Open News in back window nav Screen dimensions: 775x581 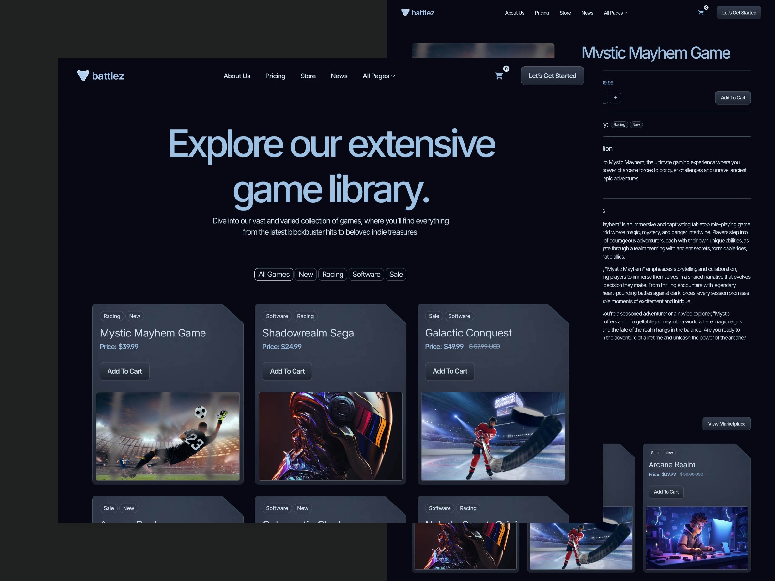587,13
